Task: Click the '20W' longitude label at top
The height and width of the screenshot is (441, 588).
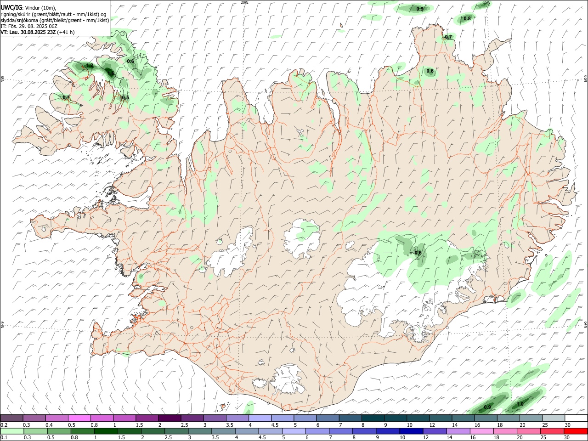Action: tap(244, 2)
